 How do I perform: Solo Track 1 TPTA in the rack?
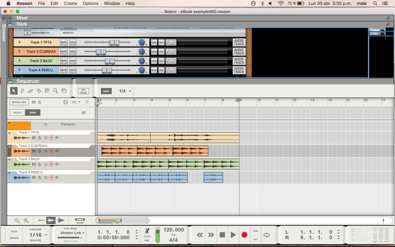[x=73, y=42]
